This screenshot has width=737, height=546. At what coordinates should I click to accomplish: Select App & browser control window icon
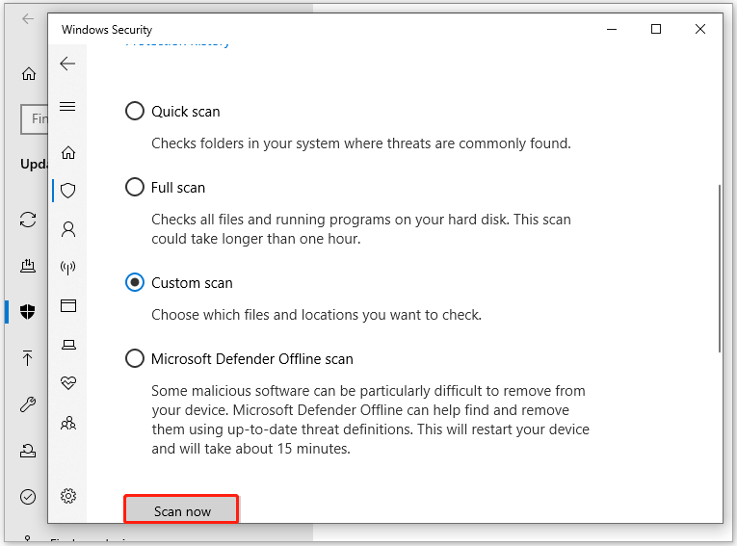67,306
